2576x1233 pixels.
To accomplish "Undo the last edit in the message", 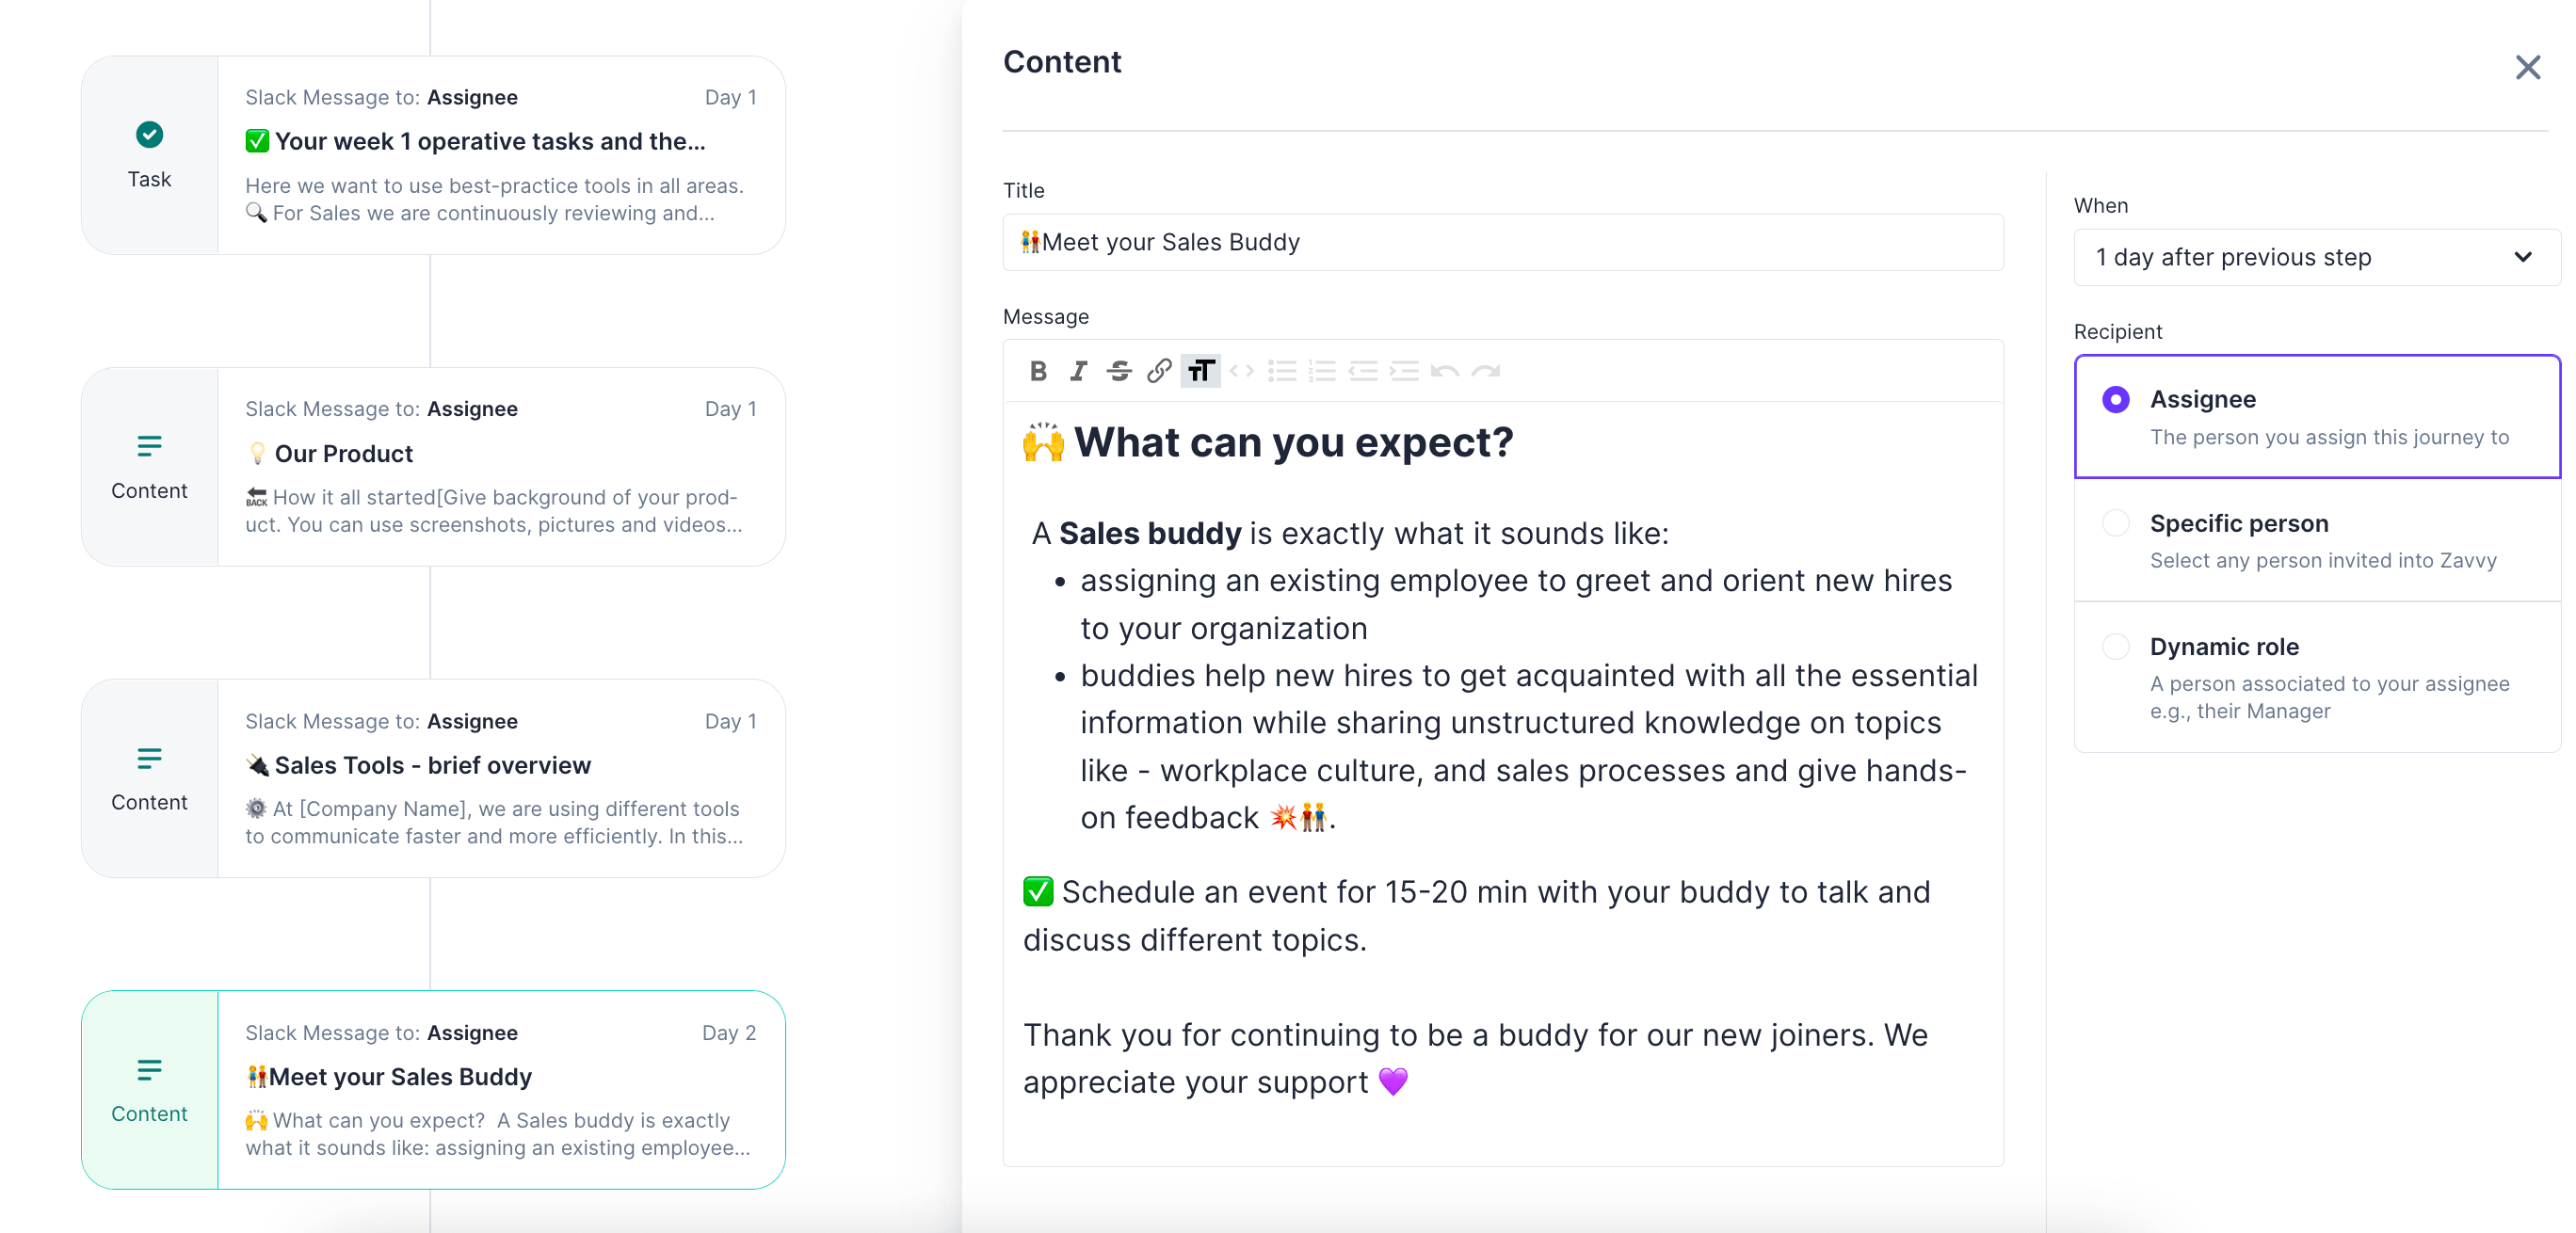I will point(1447,371).
